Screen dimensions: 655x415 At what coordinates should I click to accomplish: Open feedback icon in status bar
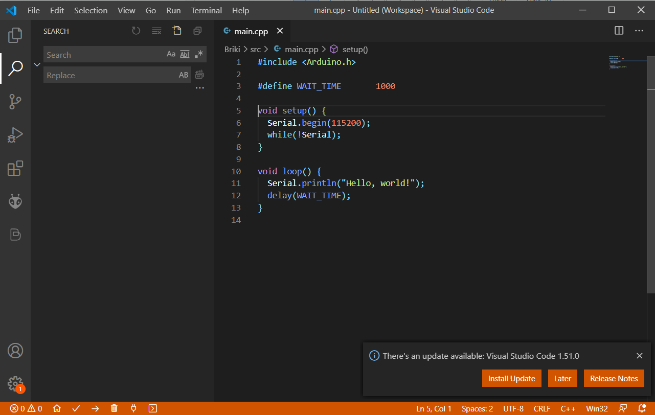coord(623,408)
